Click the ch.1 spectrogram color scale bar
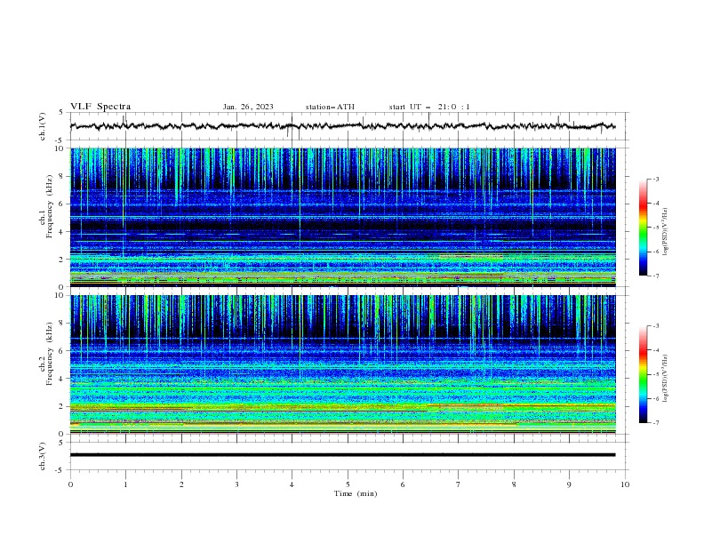This screenshot has width=704, height=544. pyautogui.click(x=643, y=228)
